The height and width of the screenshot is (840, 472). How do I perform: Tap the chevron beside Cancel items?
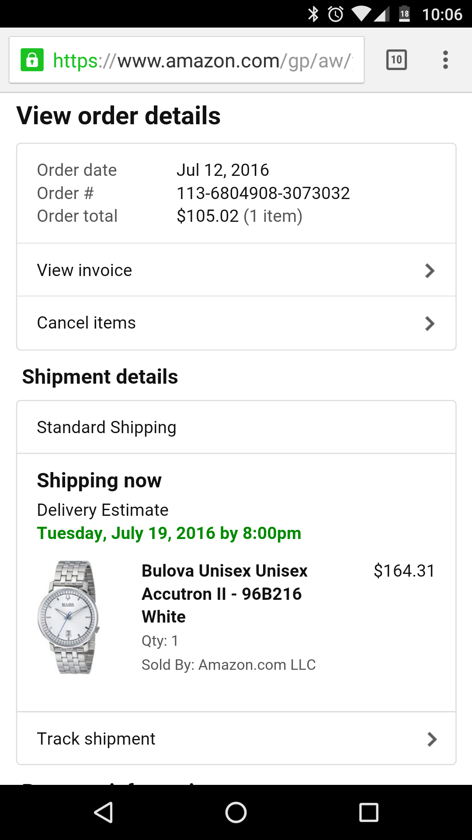pyautogui.click(x=430, y=324)
